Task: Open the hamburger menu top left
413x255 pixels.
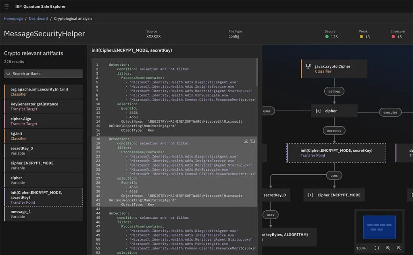Action: point(6,6)
